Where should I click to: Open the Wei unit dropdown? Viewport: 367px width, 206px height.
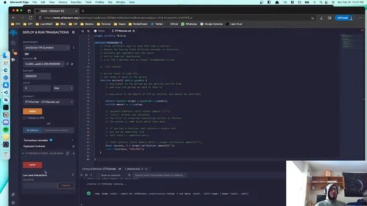(x=63, y=88)
